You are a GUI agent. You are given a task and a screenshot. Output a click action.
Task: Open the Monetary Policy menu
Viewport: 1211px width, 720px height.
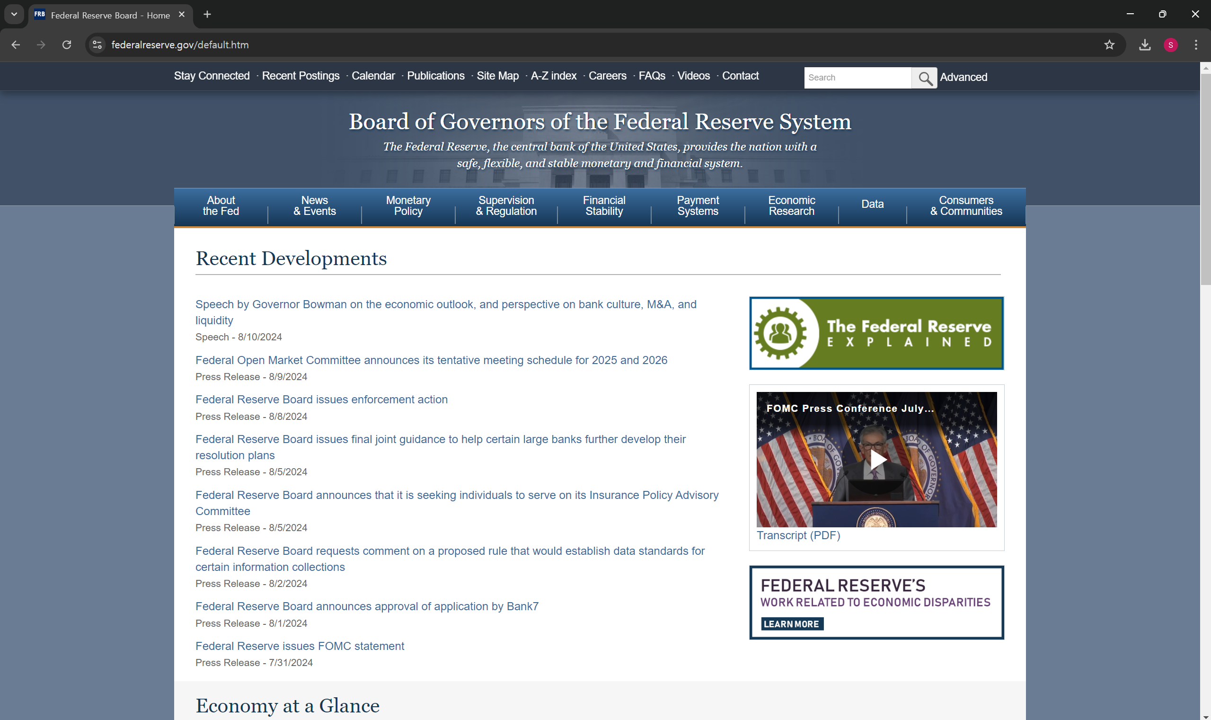click(x=408, y=206)
